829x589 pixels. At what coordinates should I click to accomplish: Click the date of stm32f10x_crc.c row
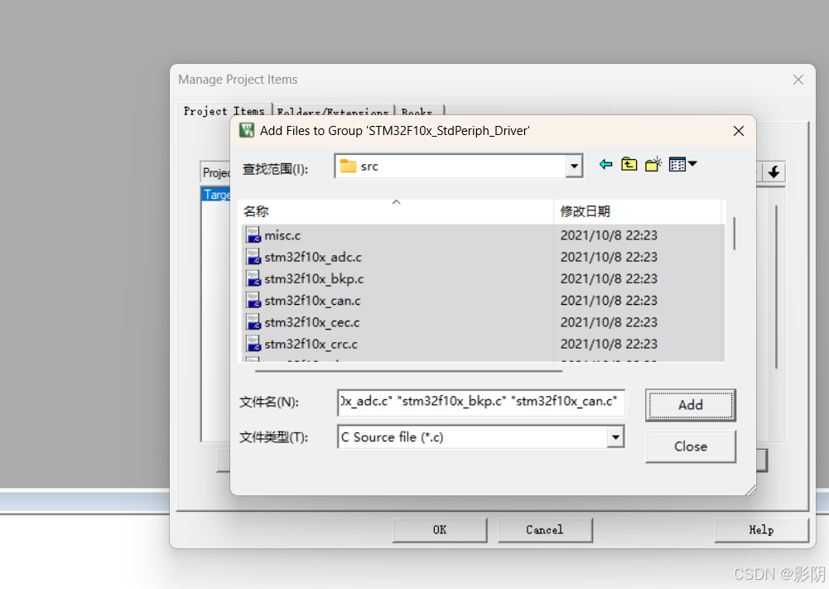click(x=609, y=344)
